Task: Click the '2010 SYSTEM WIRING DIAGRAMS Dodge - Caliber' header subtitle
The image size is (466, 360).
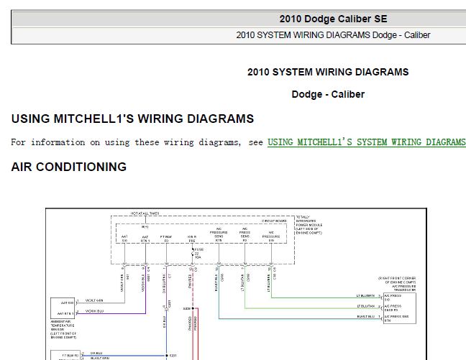Action: coord(333,35)
